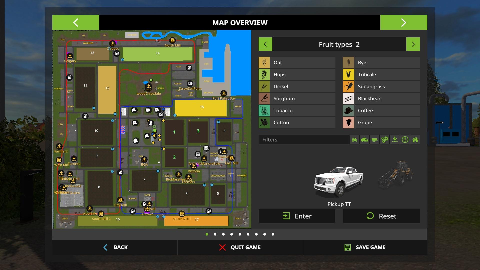Go to next fruit types page

[x=413, y=44]
